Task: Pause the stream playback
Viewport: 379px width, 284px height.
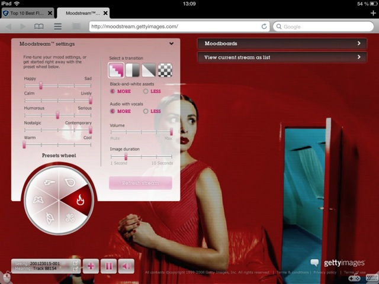Action: pos(108,266)
